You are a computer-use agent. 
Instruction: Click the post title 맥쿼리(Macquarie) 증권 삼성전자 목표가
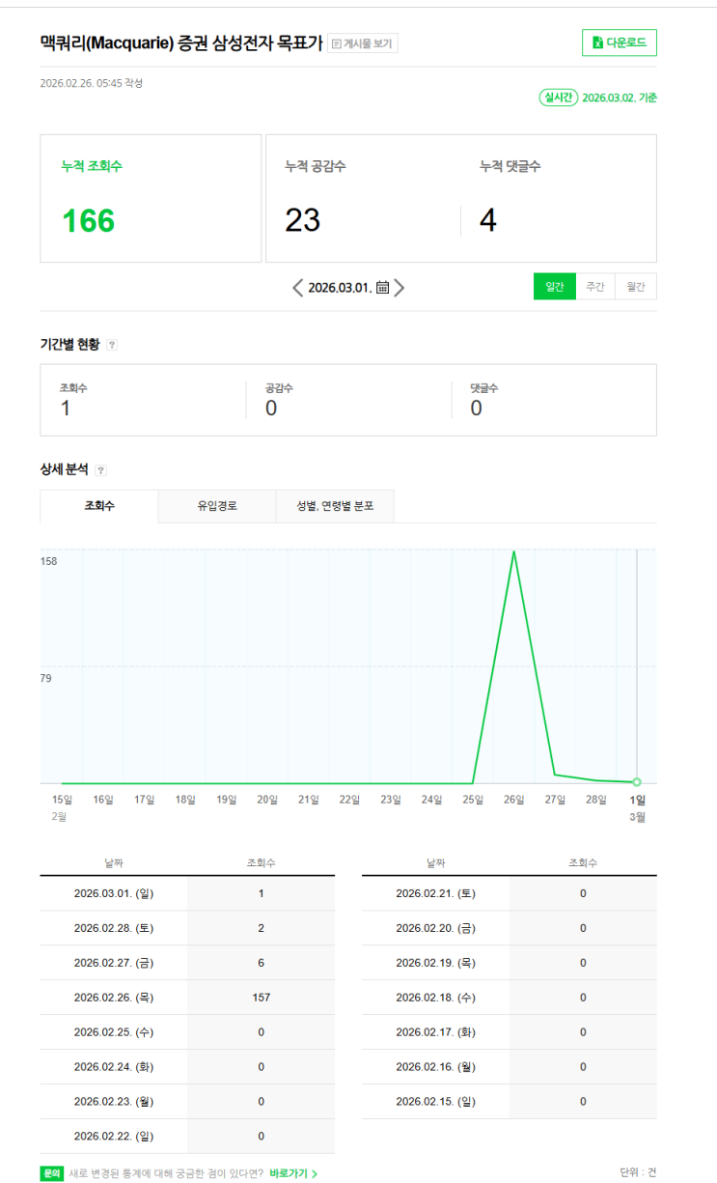click(181, 43)
